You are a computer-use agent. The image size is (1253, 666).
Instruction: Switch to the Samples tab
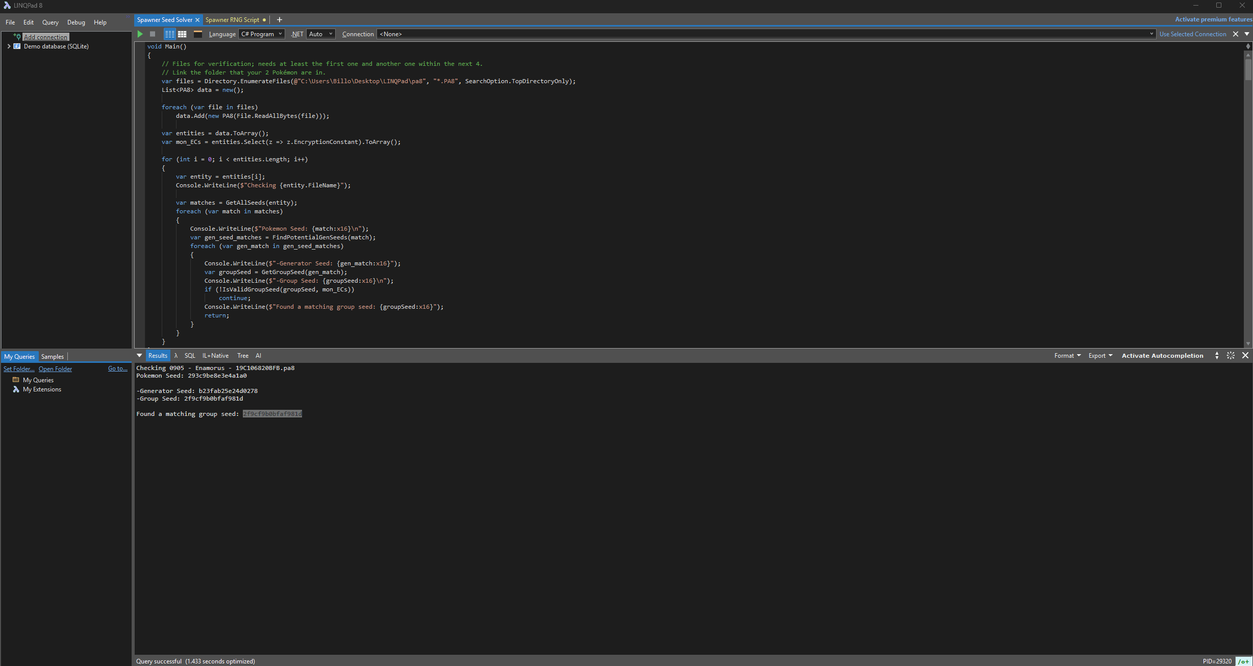(53, 357)
